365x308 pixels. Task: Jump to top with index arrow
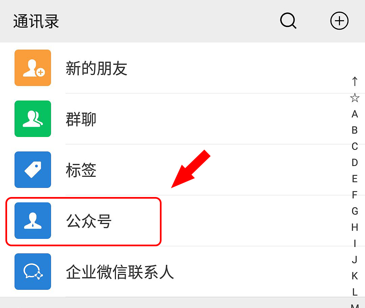(x=355, y=82)
